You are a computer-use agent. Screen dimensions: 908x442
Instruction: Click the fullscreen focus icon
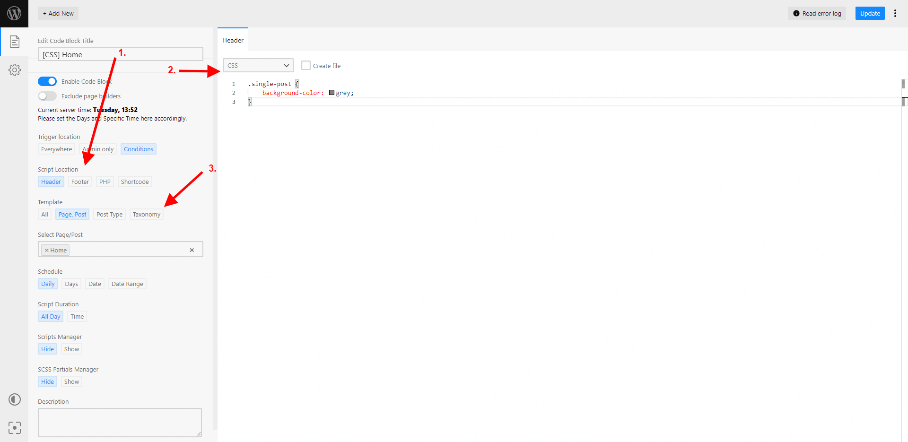coord(15,428)
